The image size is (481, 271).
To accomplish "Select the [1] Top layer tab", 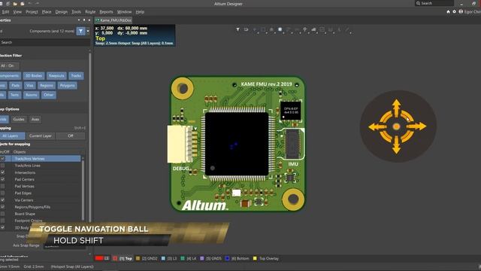I will 123,258.
